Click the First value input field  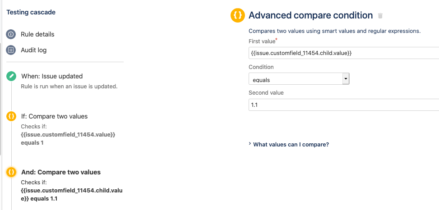[x=343, y=53]
